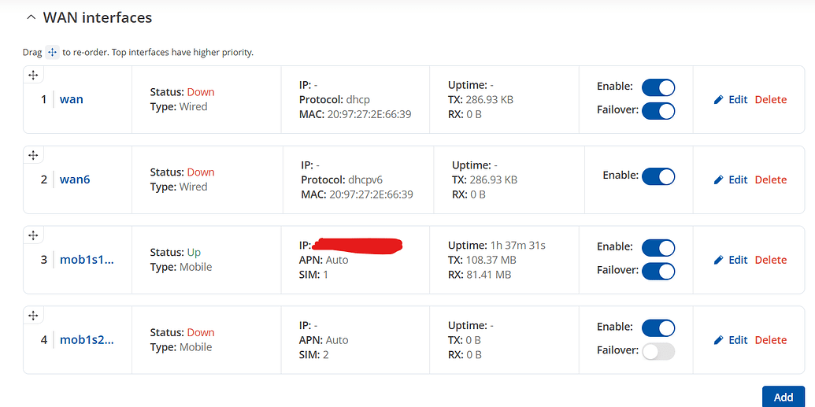The width and height of the screenshot is (815, 407).
Task: Click the pencil Edit icon for mob1s1
Action: 718,260
